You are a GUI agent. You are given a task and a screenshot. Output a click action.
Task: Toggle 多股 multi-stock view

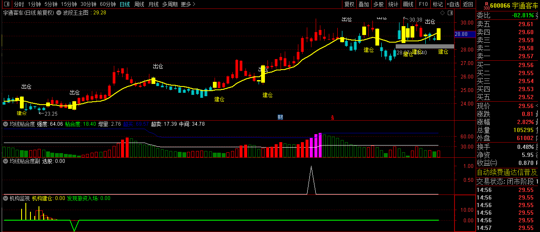click(x=378, y=4)
